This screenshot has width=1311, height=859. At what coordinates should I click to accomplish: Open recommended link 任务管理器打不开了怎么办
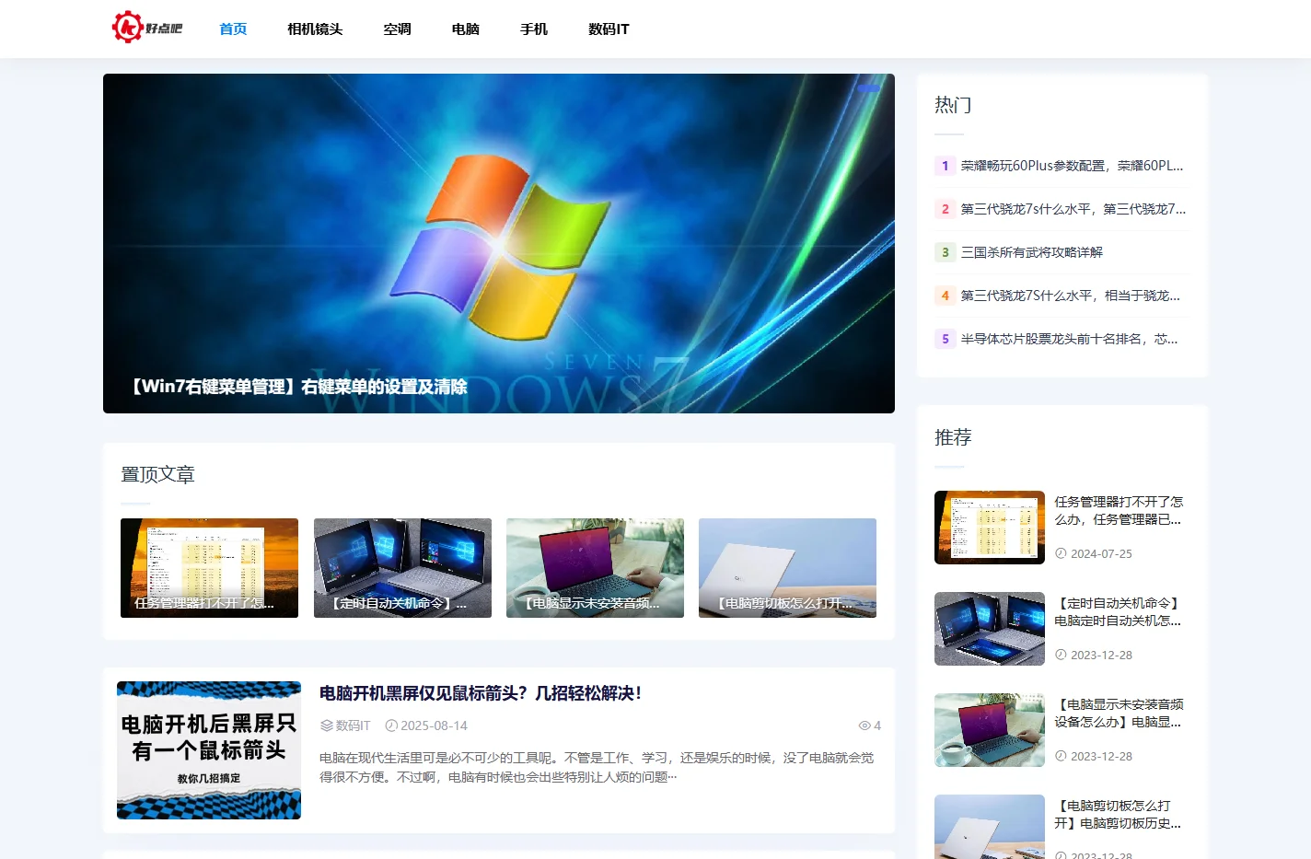tap(1119, 511)
